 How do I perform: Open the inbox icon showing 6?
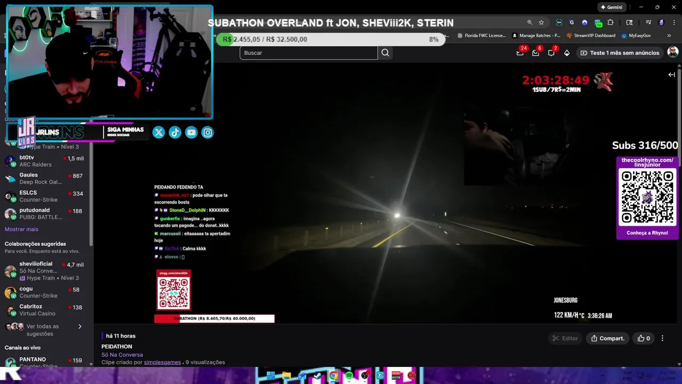tap(535, 53)
